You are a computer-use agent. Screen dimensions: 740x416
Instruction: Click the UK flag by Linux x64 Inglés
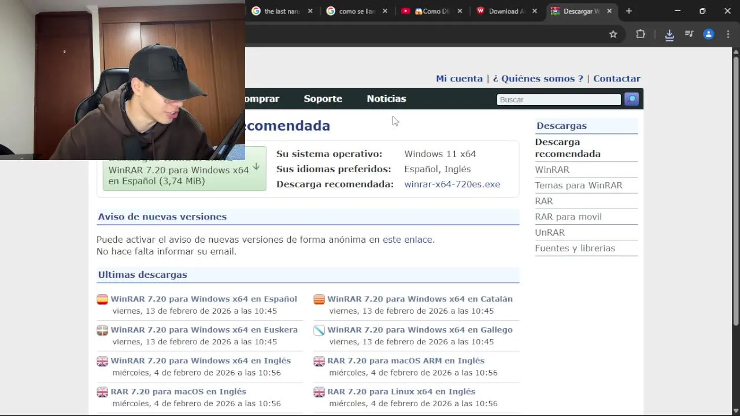coord(319,392)
